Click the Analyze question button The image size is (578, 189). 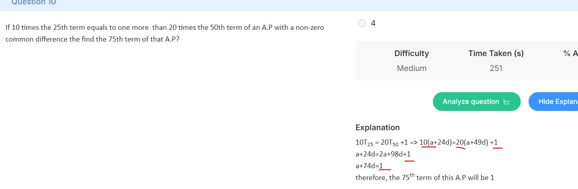pyautogui.click(x=476, y=102)
